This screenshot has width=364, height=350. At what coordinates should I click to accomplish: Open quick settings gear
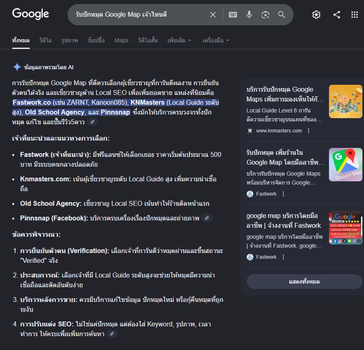pos(316,15)
